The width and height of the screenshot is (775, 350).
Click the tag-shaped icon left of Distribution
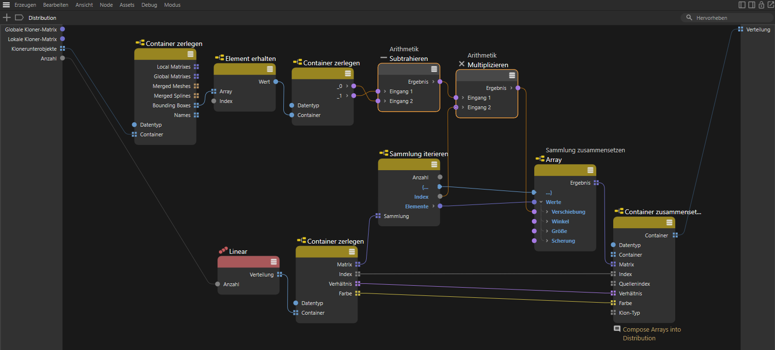coord(19,17)
